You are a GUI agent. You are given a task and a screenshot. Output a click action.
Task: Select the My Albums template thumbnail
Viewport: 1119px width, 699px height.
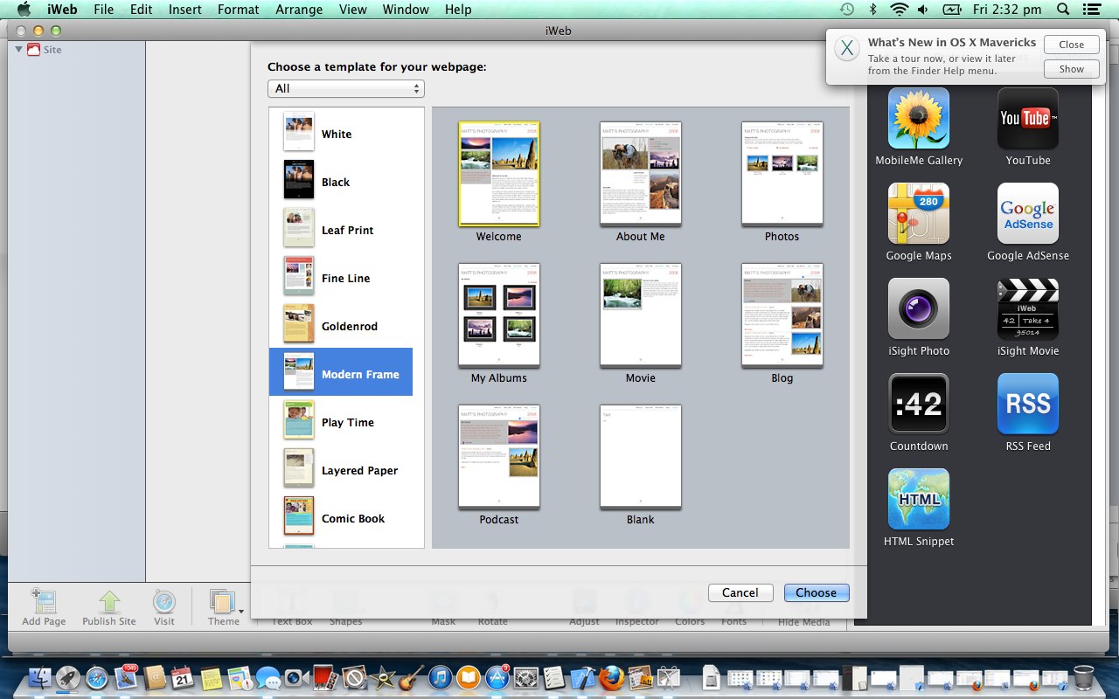coord(499,315)
